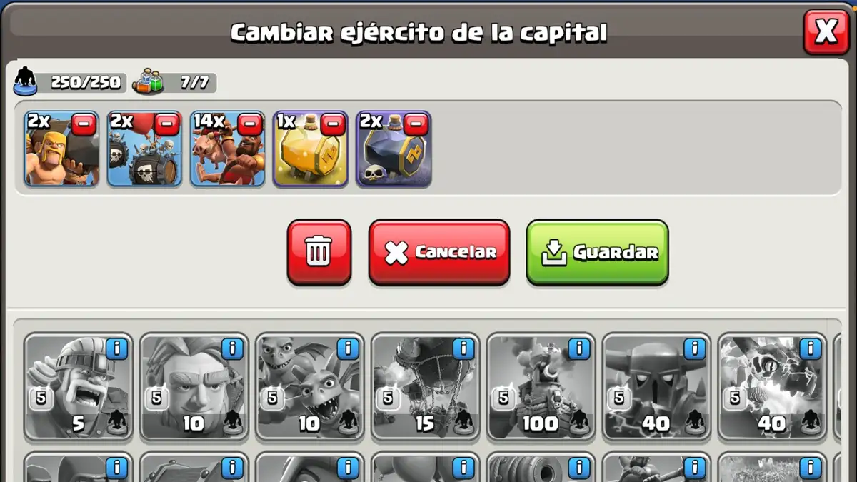This screenshot has height=482, width=857.
Task: Select the 14x Hog Rider army slot
Action: [228, 149]
